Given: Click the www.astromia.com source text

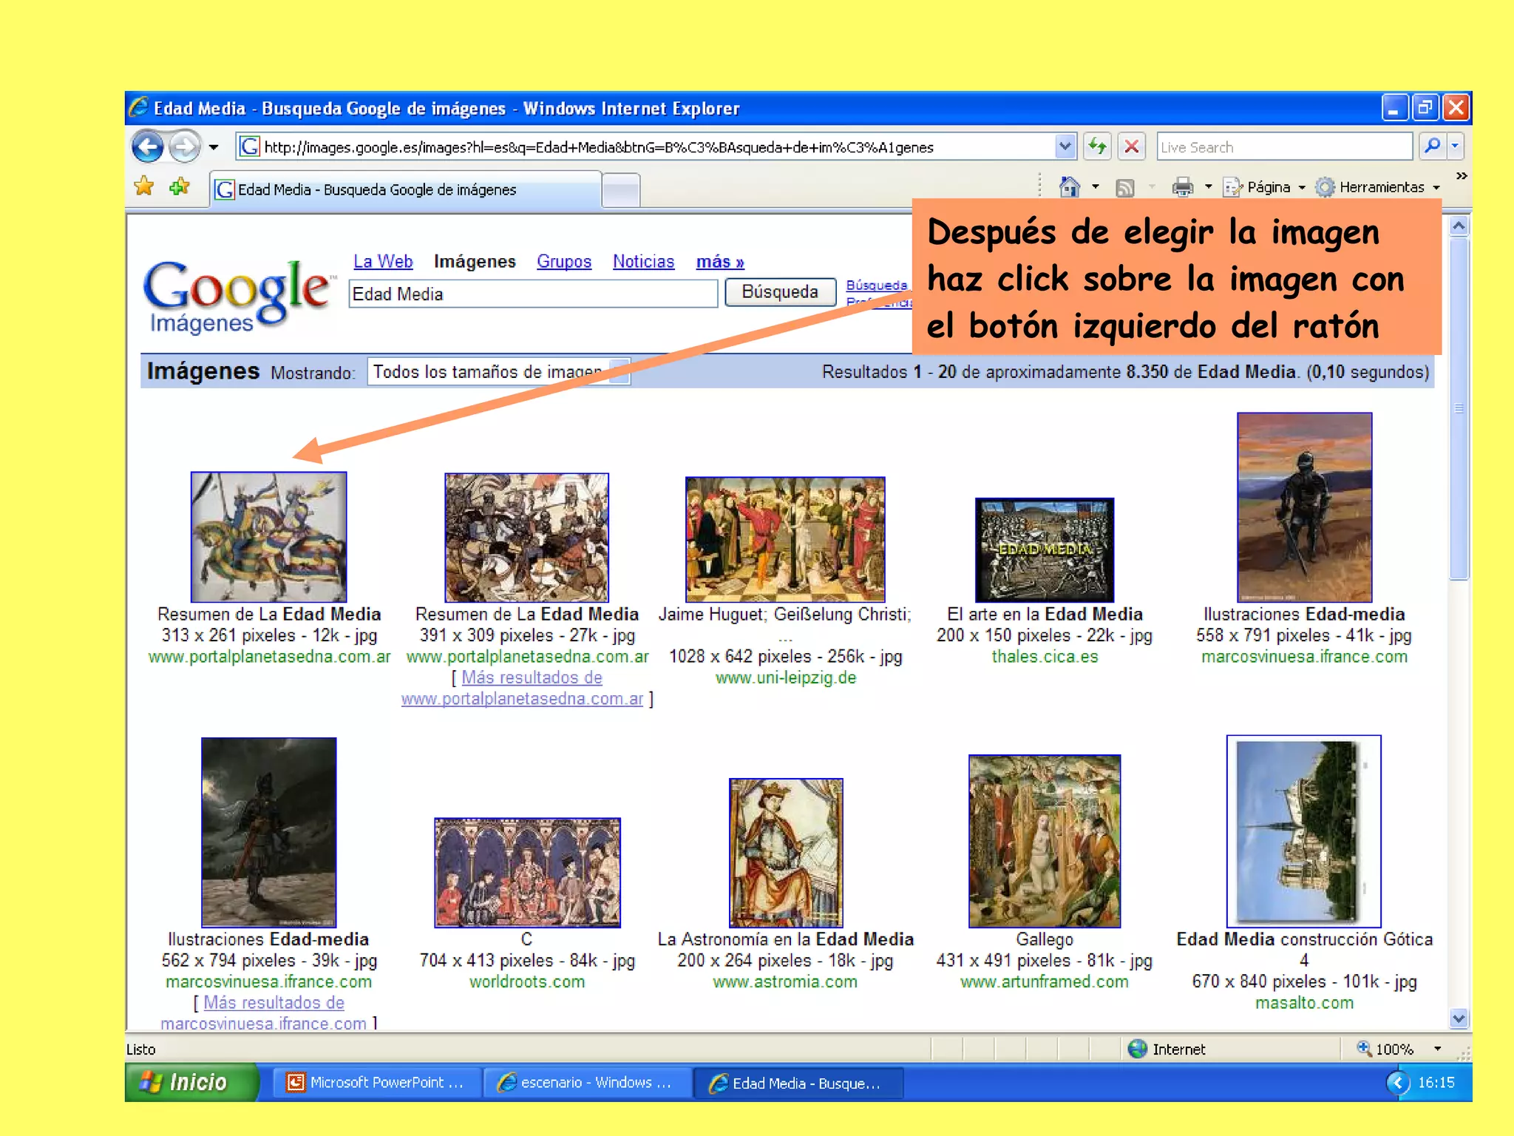Looking at the screenshot, I should (x=785, y=981).
